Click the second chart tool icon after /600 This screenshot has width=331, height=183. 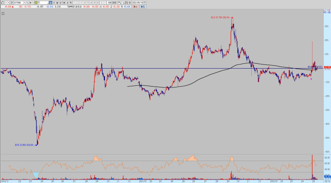[x=123, y=3]
